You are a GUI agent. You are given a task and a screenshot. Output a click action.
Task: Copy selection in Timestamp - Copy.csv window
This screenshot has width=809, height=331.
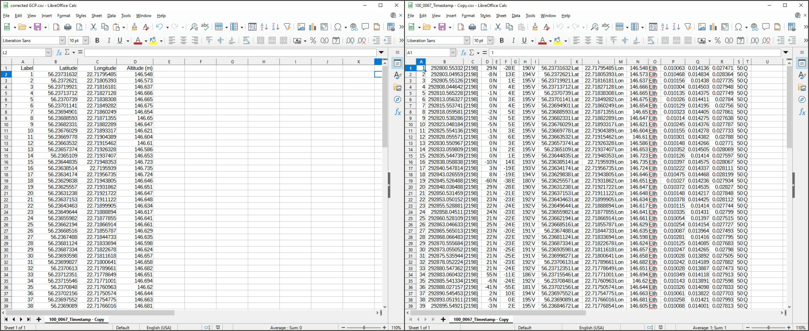509,27
